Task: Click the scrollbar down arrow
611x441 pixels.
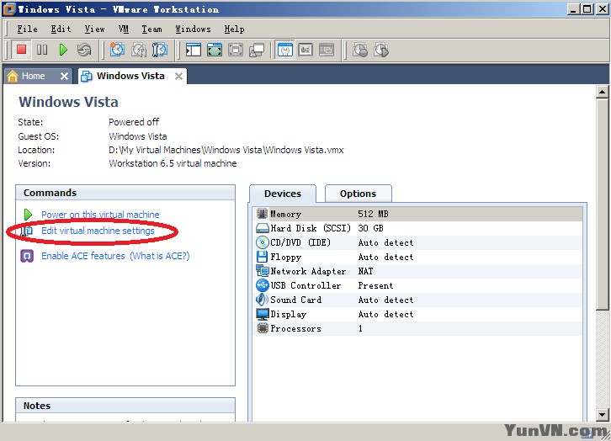Action: (602, 415)
